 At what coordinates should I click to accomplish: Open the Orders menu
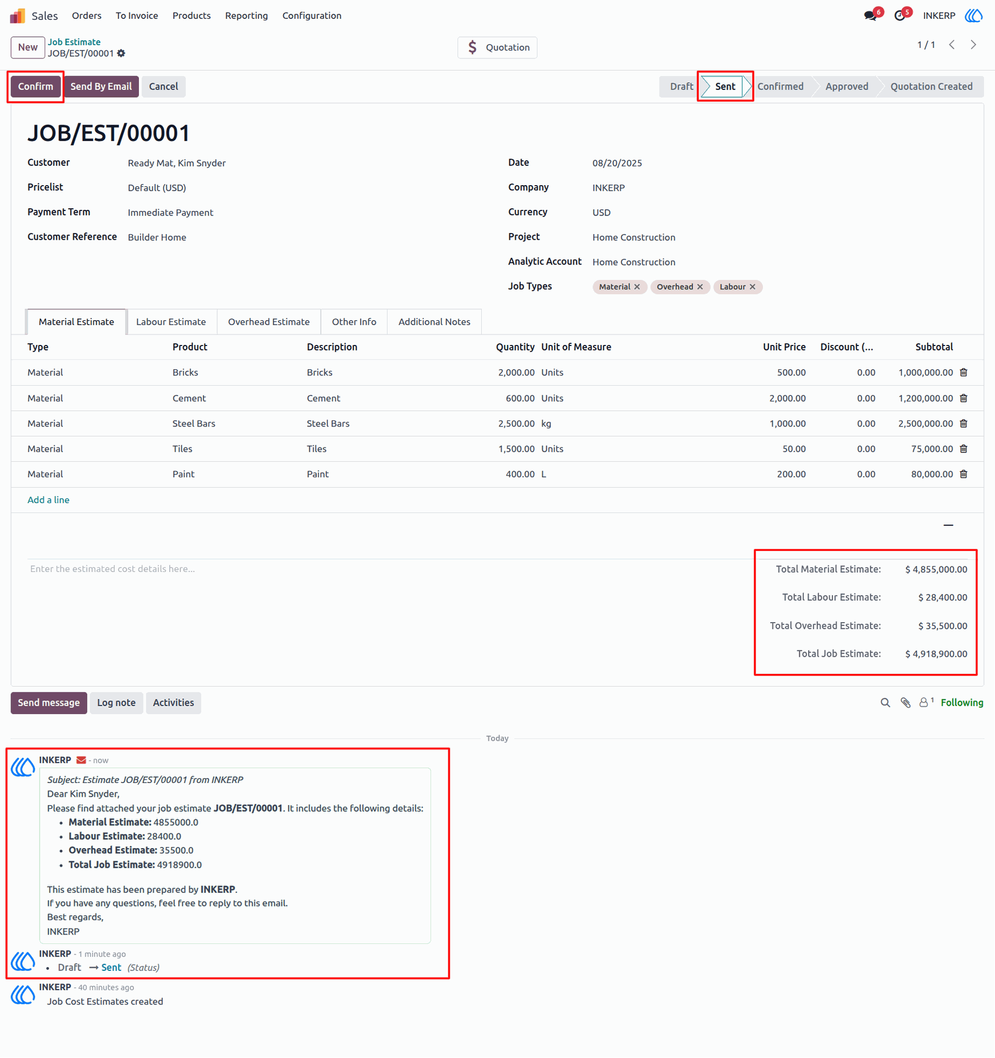tap(87, 15)
